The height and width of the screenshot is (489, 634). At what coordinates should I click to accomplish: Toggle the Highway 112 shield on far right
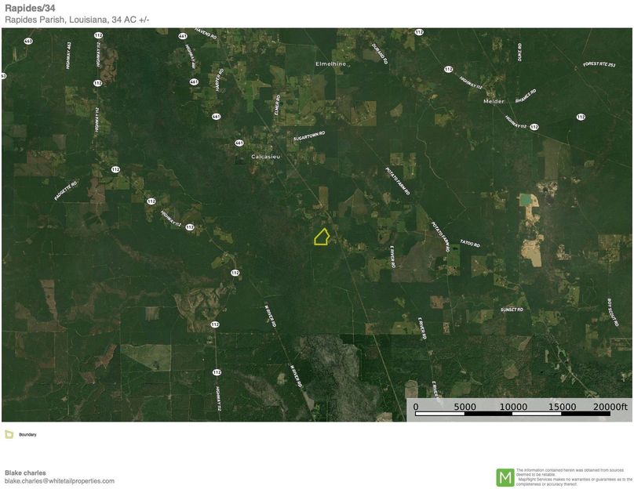tap(581, 116)
